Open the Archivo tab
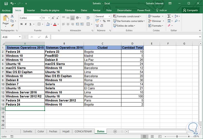The height and width of the screenshot is (139, 203). [6, 10]
